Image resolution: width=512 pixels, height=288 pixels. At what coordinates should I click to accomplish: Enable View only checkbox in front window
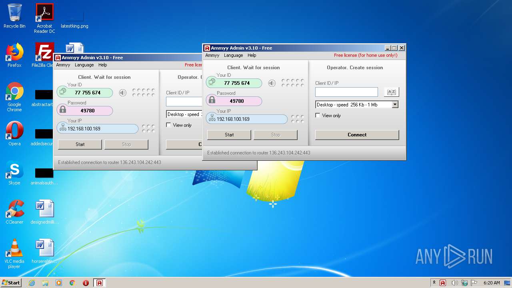tap(318, 116)
